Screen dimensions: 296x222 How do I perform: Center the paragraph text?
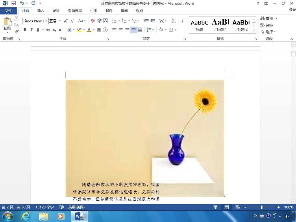click(x=121, y=30)
